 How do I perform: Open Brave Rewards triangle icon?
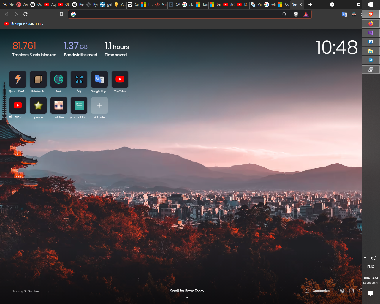(x=306, y=14)
